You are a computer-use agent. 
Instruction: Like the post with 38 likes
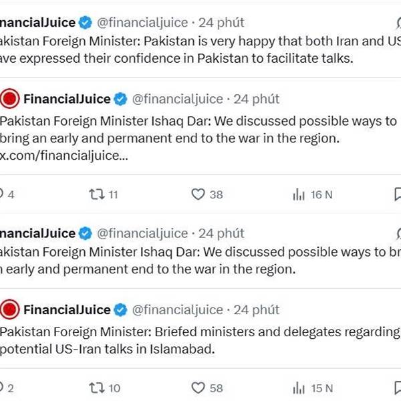click(x=198, y=194)
